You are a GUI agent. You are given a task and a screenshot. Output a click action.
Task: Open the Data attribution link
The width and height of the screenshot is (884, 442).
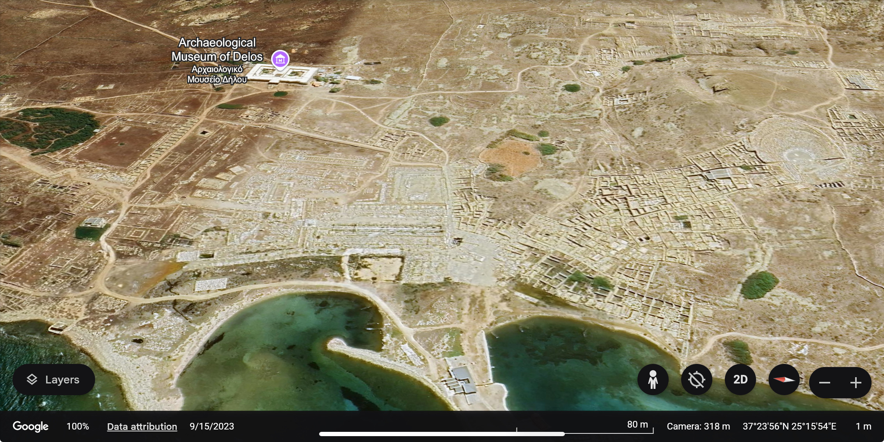tap(142, 426)
